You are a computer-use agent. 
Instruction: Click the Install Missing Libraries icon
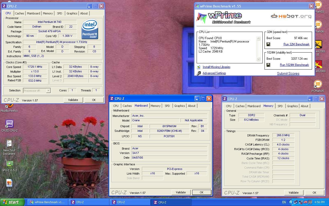tap(198, 67)
